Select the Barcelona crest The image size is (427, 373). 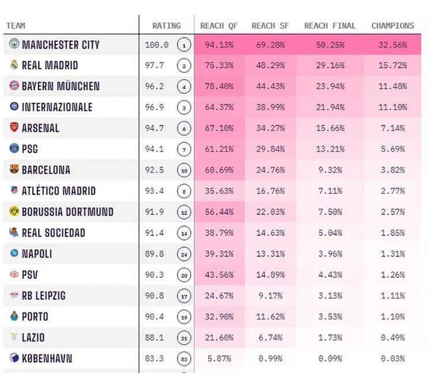(x=14, y=169)
